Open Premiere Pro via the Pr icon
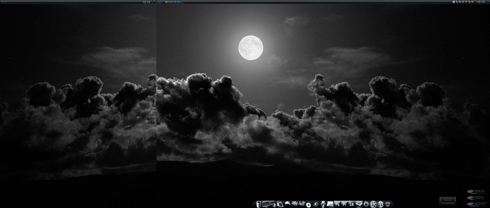490x208 pixels. pos(345,204)
